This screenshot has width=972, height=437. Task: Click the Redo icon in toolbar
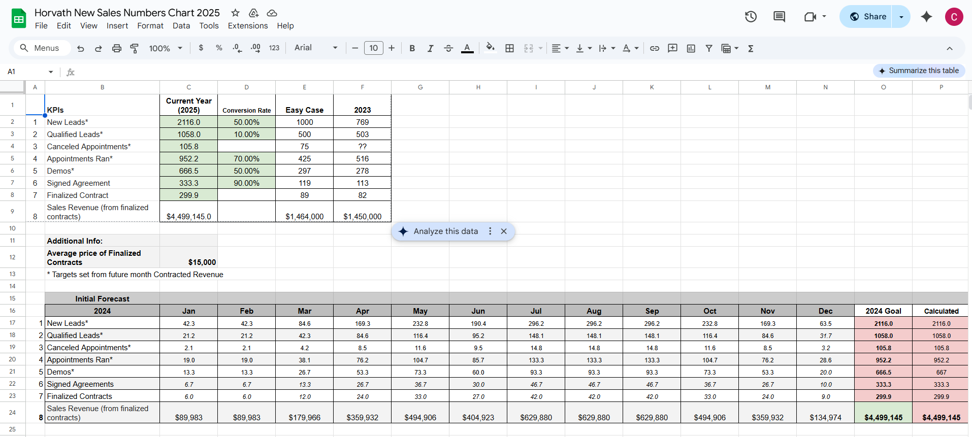pos(99,48)
